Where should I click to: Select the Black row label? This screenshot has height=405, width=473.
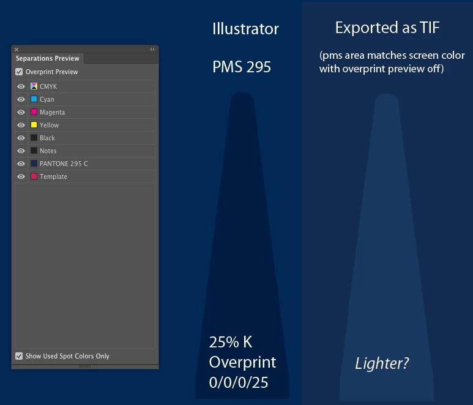47,138
